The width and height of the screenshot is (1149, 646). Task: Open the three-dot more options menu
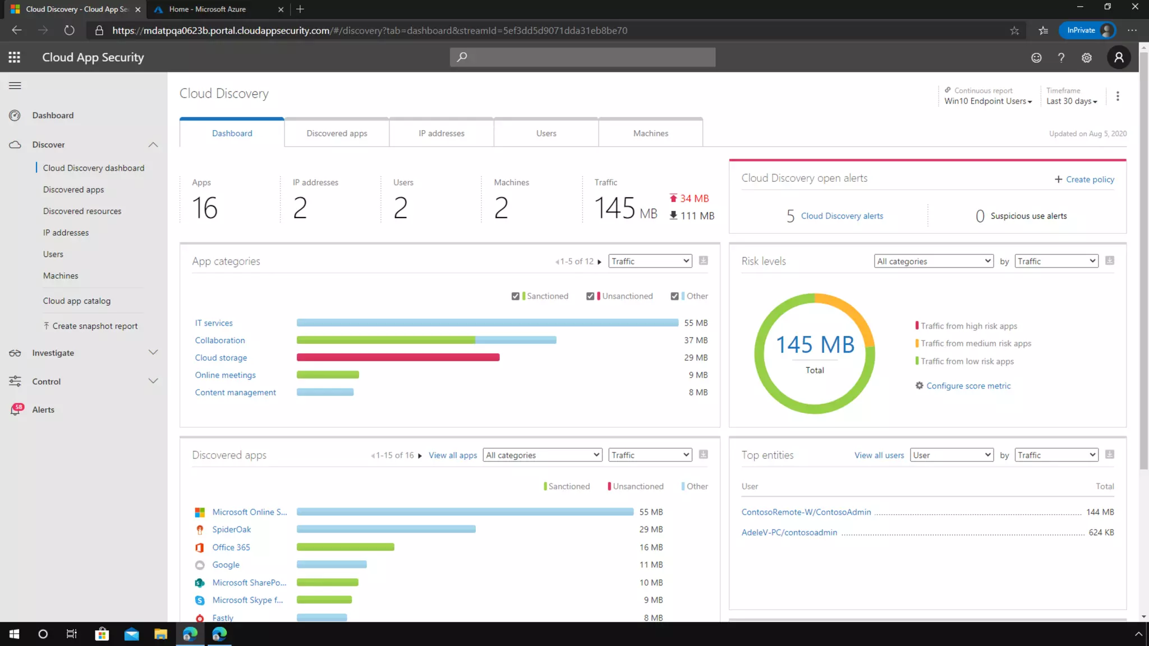(1118, 96)
